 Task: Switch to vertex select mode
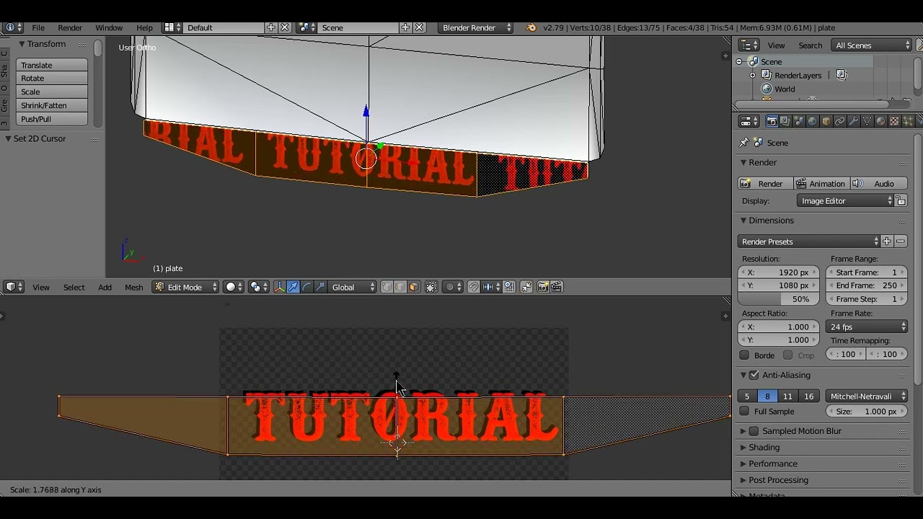pos(387,287)
